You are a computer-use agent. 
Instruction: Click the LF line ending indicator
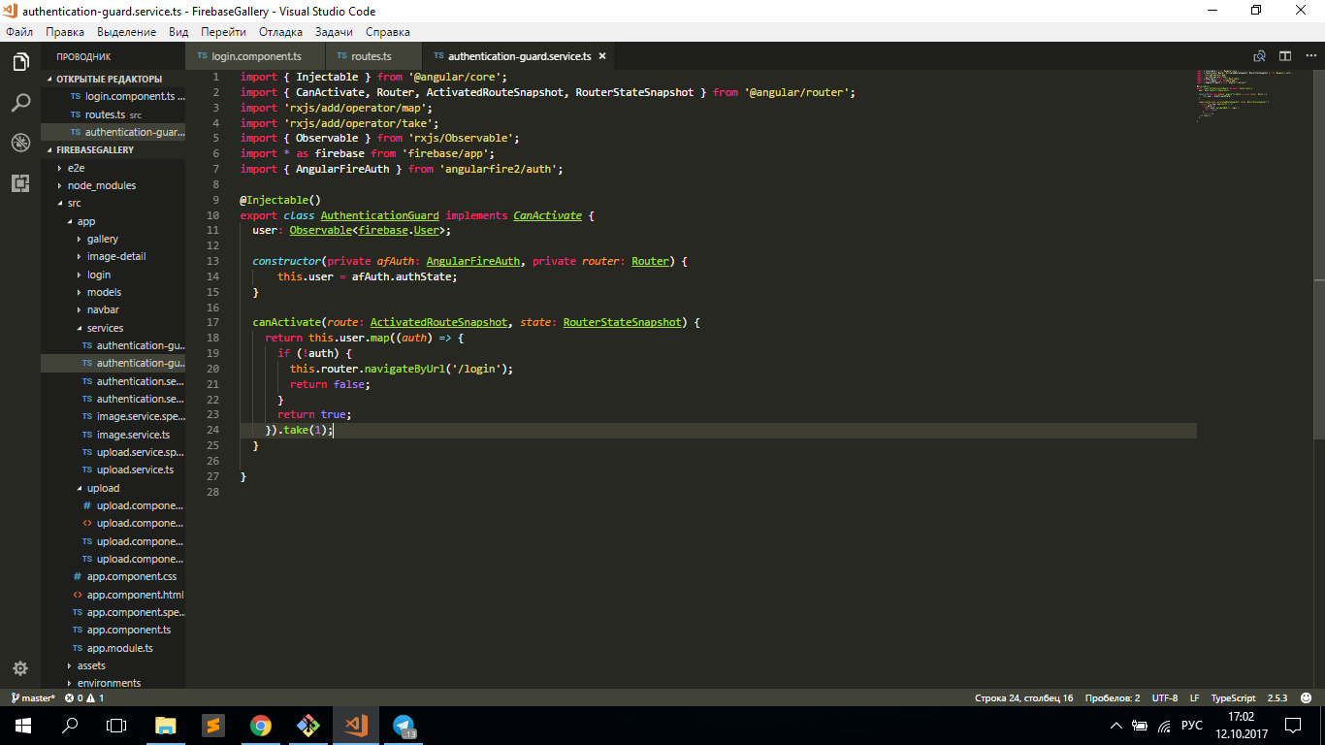(1195, 697)
